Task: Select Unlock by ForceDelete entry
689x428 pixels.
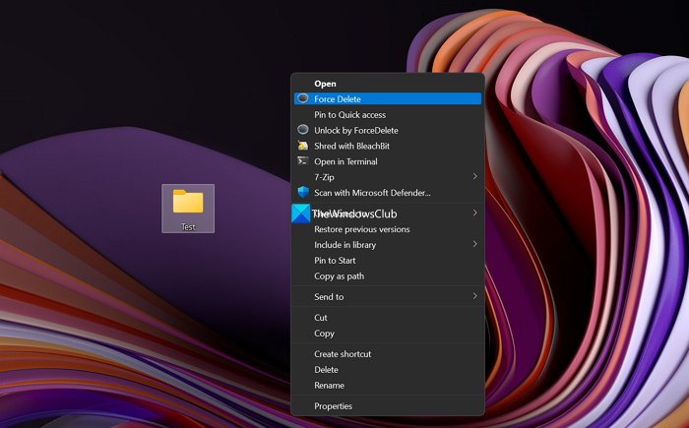Action: [388, 130]
